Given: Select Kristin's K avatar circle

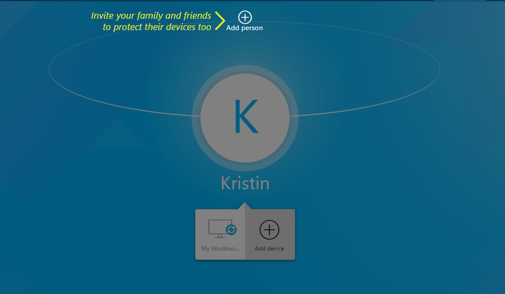Looking at the screenshot, I should click(x=245, y=118).
